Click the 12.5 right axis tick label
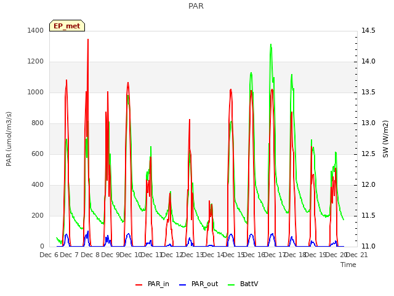The image size is (394, 296). point(368,154)
